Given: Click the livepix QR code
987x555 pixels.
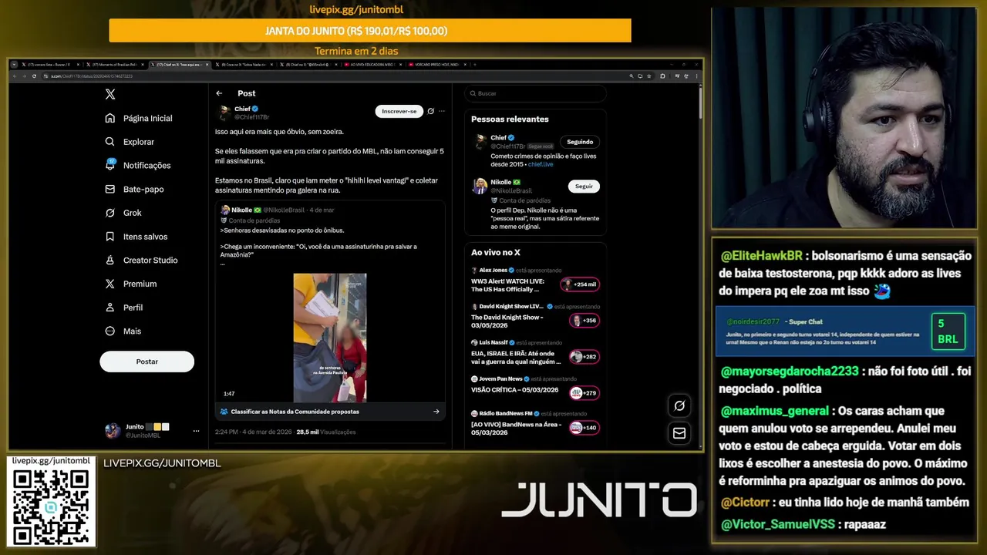Looking at the screenshot, I should click(51, 506).
